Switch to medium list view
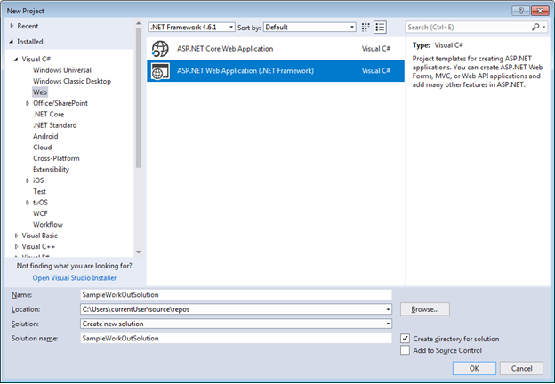The height and width of the screenshot is (384, 555). click(x=380, y=28)
